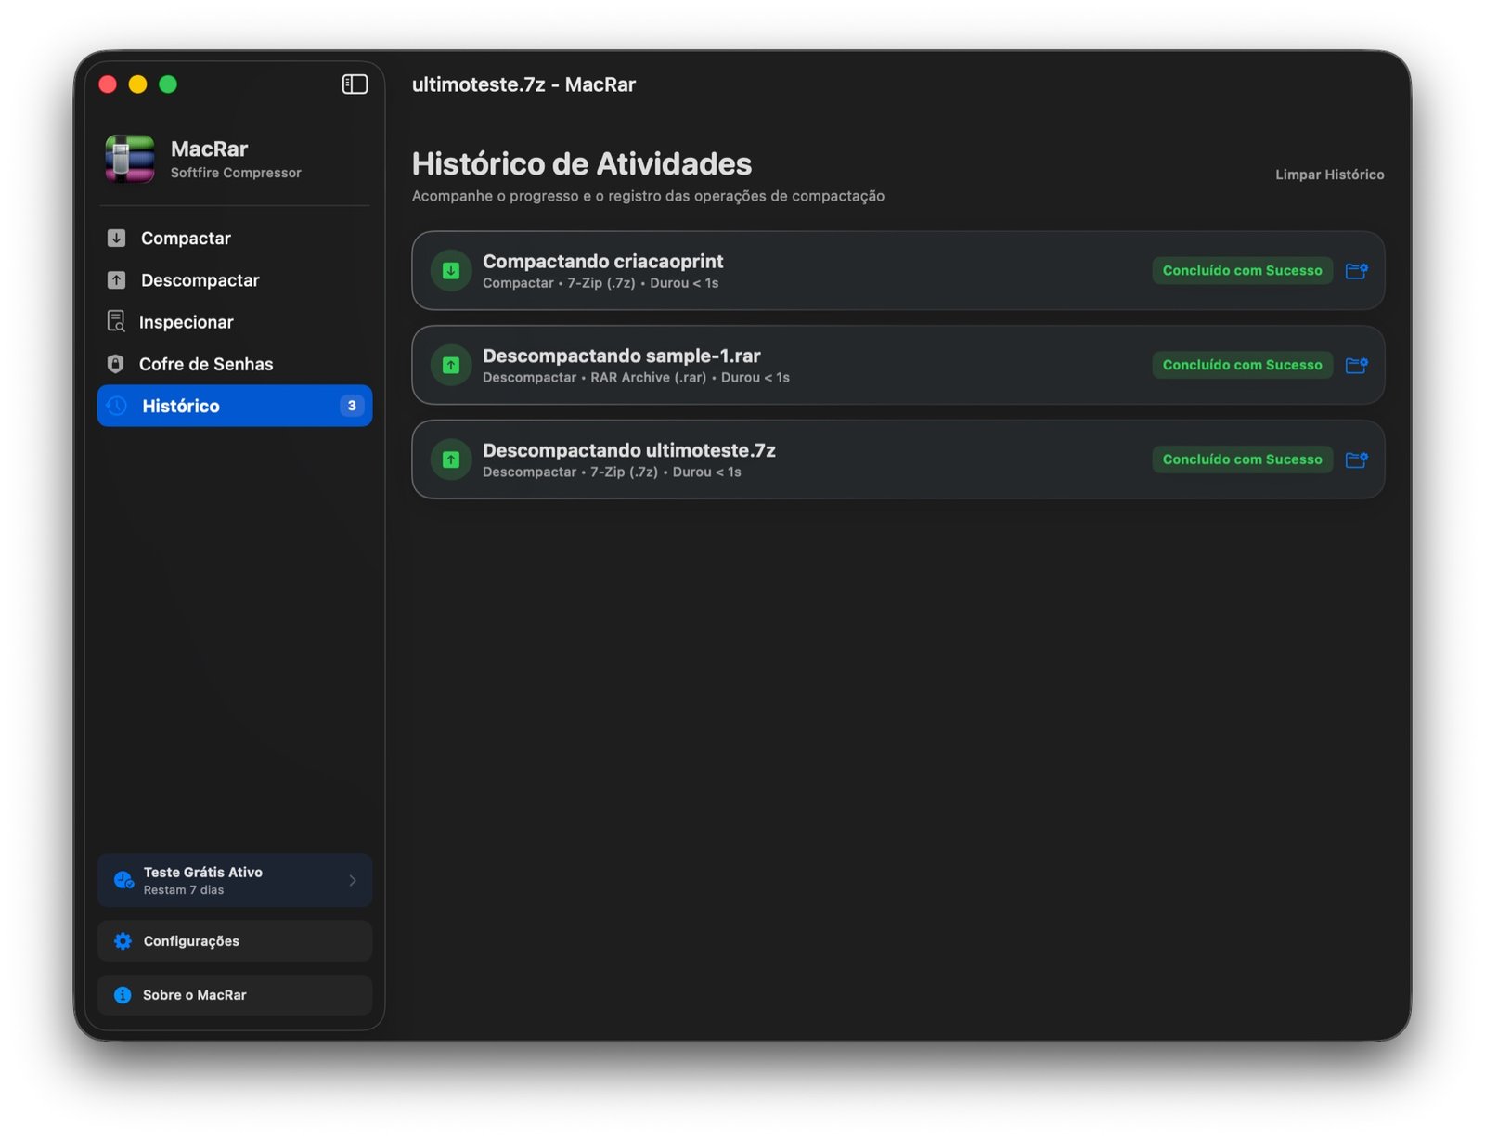Click Concluído com Sucesso badge for sample-1.rar
1485x1139 pixels.
coord(1242,365)
